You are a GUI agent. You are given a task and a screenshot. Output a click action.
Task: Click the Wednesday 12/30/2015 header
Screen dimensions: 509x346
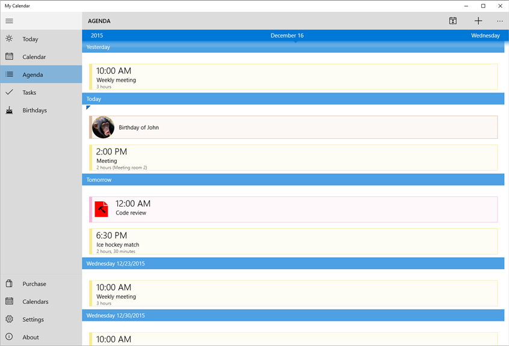(x=293, y=315)
